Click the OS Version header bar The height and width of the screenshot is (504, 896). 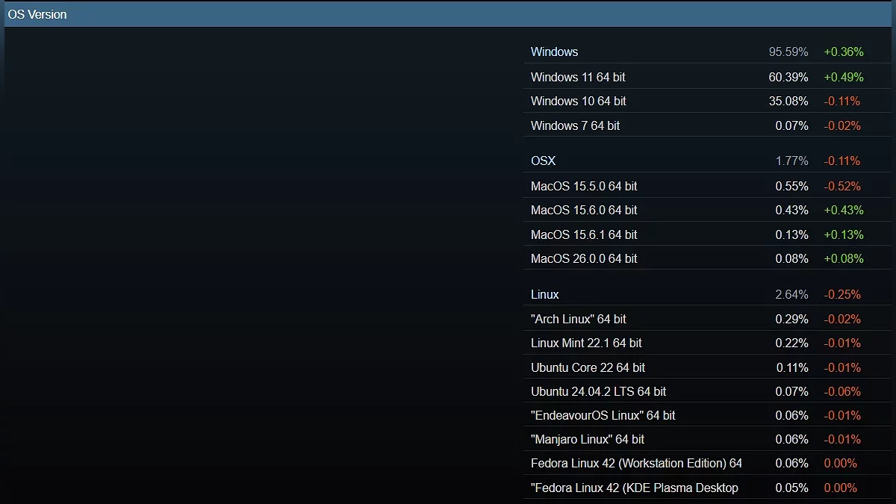click(x=448, y=14)
